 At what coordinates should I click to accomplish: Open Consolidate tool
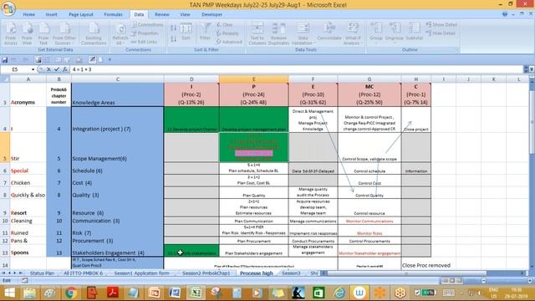tap(329, 32)
